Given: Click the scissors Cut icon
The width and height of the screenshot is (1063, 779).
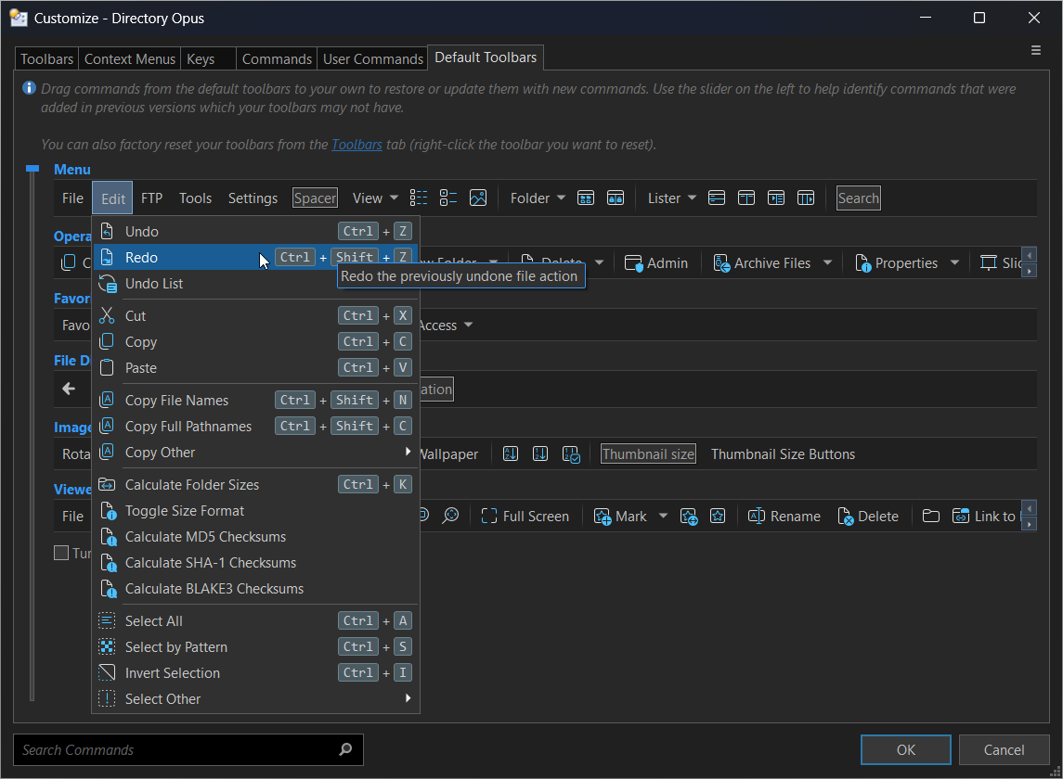Looking at the screenshot, I should (x=107, y=315).
